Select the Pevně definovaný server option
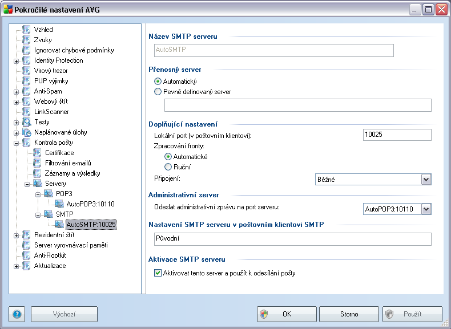This screenshot has width=451, height=329. coord(158,92)
